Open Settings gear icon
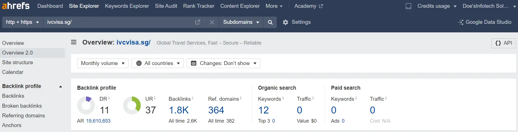This screenshot has height=132, width=518. tap(285, 22)
